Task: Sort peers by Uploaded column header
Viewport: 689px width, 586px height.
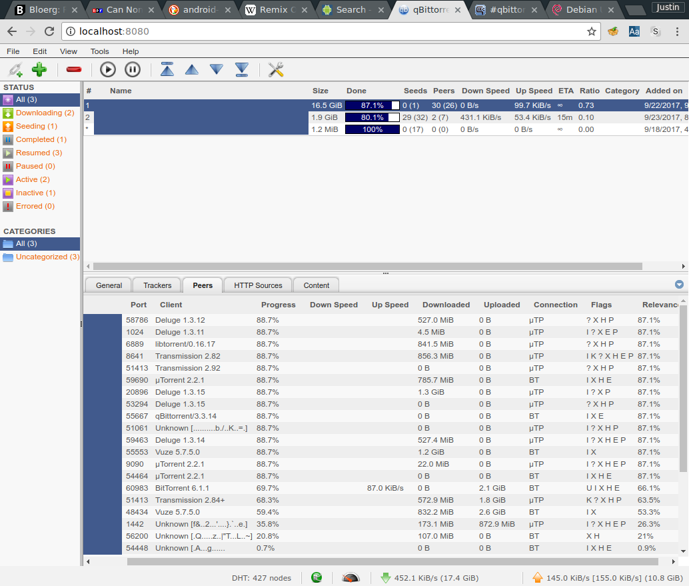Action: tap(502, 305)
